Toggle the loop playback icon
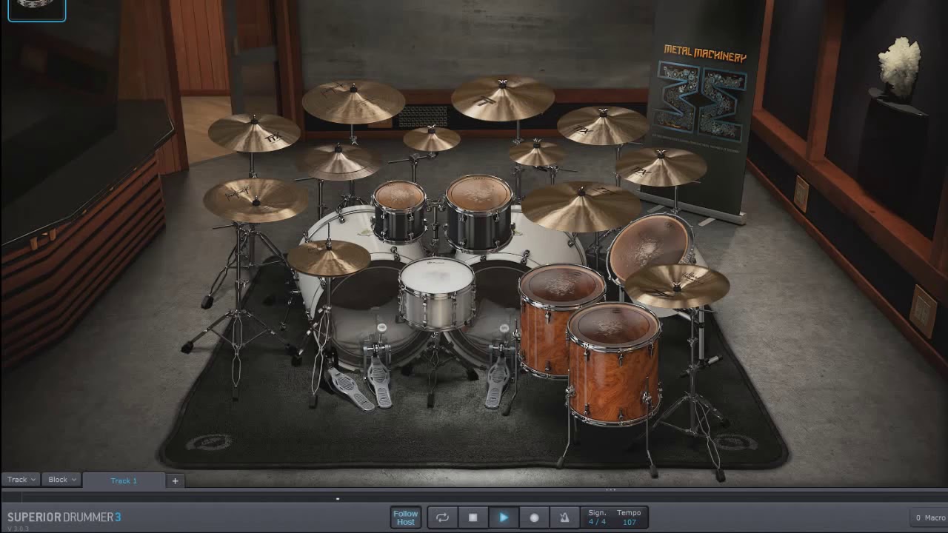 coord(442,517)
